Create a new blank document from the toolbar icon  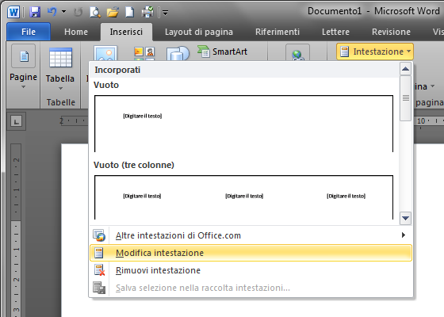[130, 12]
